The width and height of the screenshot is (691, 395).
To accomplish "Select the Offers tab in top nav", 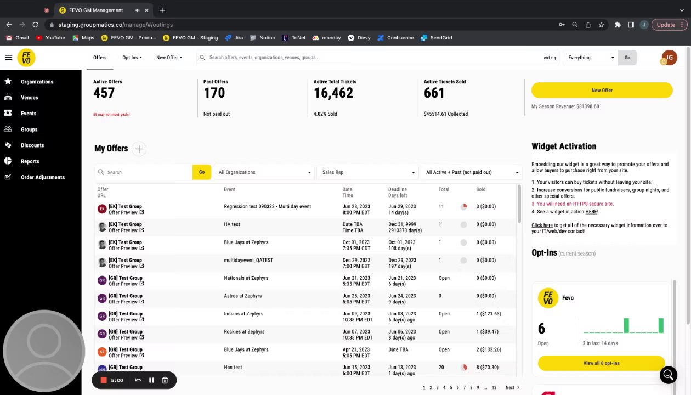I will pyautogui.click(x=100, y=58).
